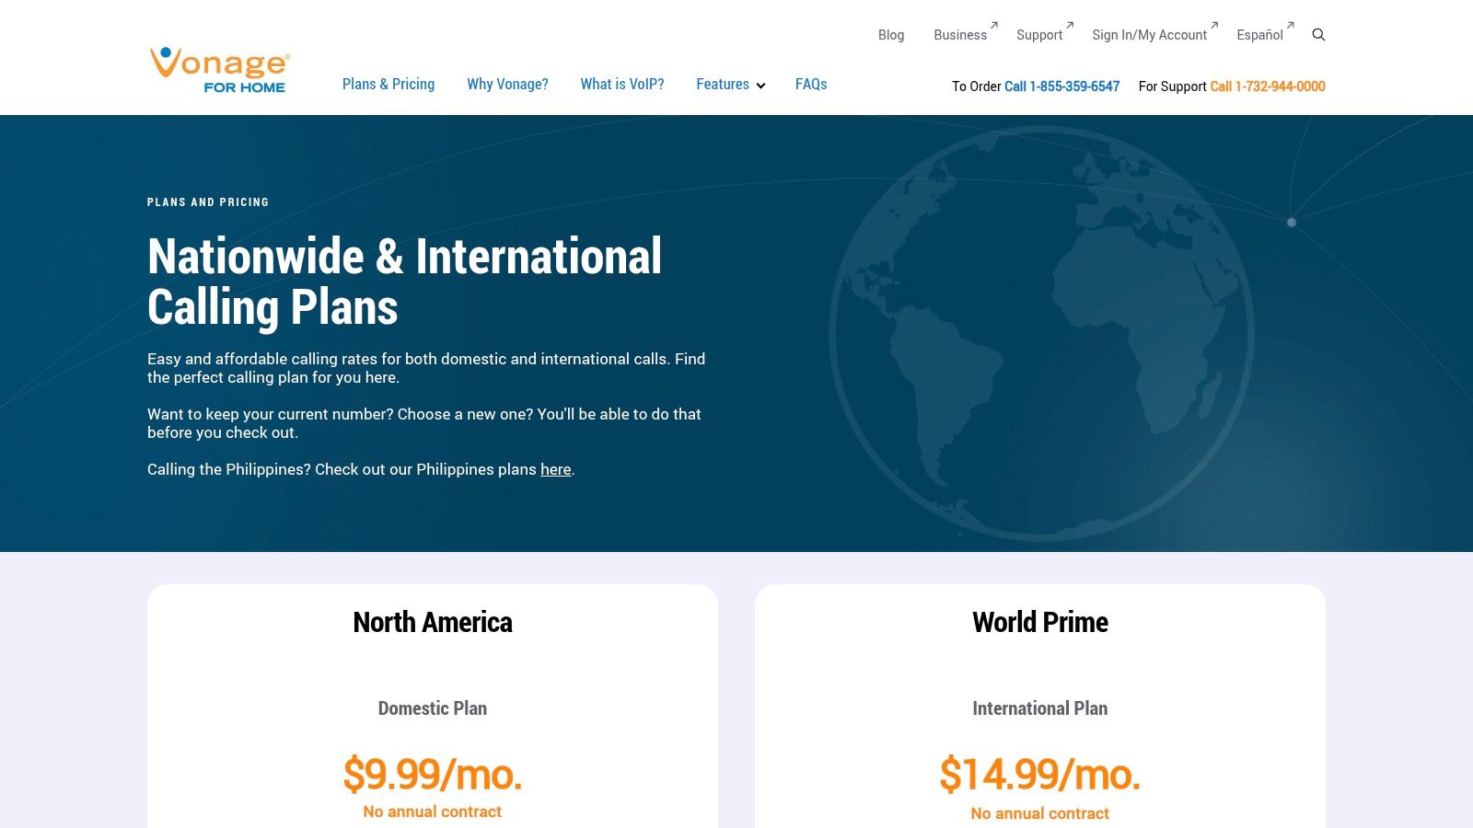Dial the support number 1-732-944-0000 link
This screenshot has width=1473, height=828.
coord(1268,86)
